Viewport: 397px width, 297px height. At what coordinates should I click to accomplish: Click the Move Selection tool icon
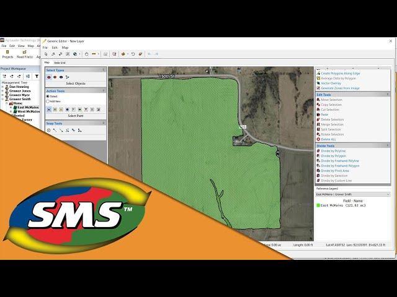(318, 100)
